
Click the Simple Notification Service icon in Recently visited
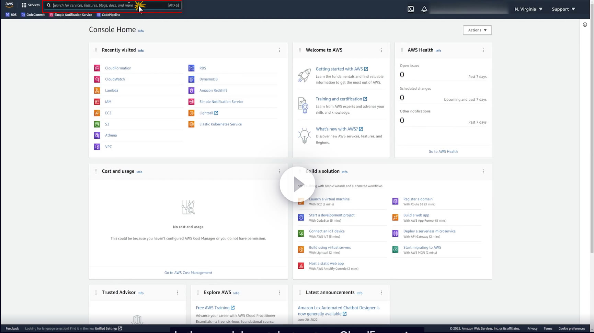coord(192,102)
